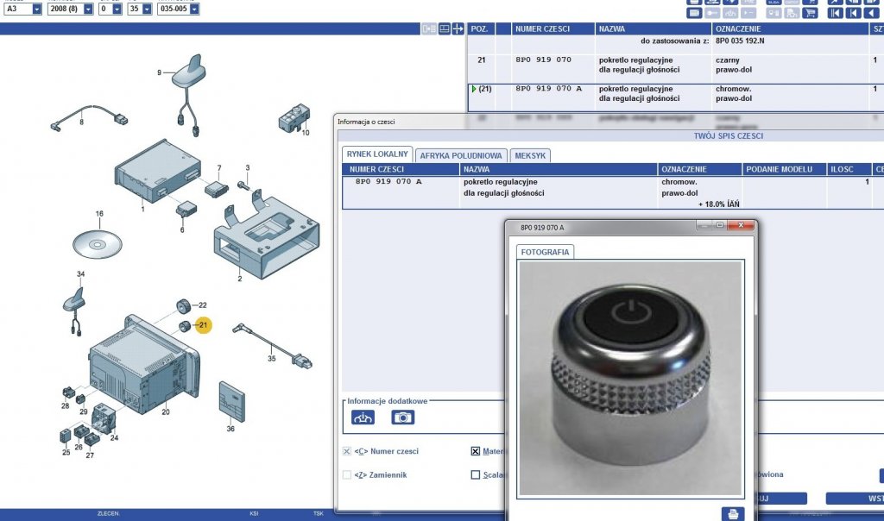Screen dimensions: 884x521
Task: Switch to the AFRYKA POLUDNIOWA tab
Action: (461, 155)
